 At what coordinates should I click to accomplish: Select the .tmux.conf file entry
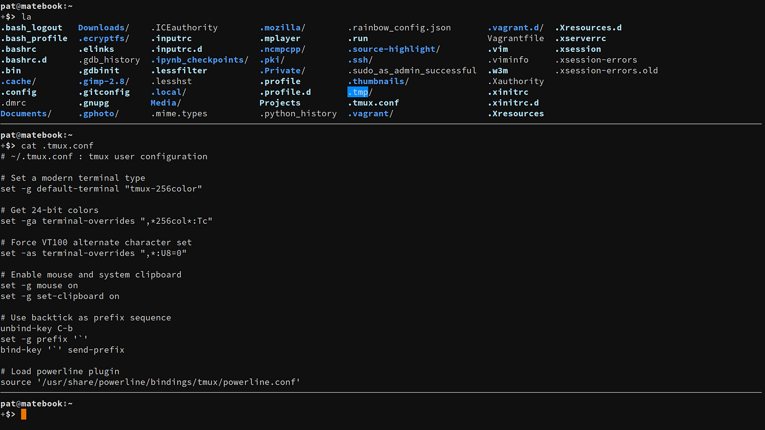(x=373, y=103)
